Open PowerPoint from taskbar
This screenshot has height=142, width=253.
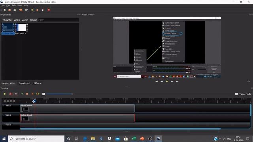(x=142, y=138)
